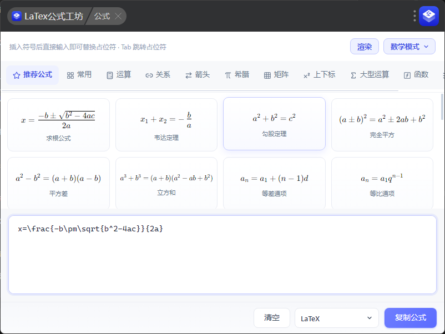
Task: Select the 上下标 superscript/subscript tab
Action: (x=319, y=75)
